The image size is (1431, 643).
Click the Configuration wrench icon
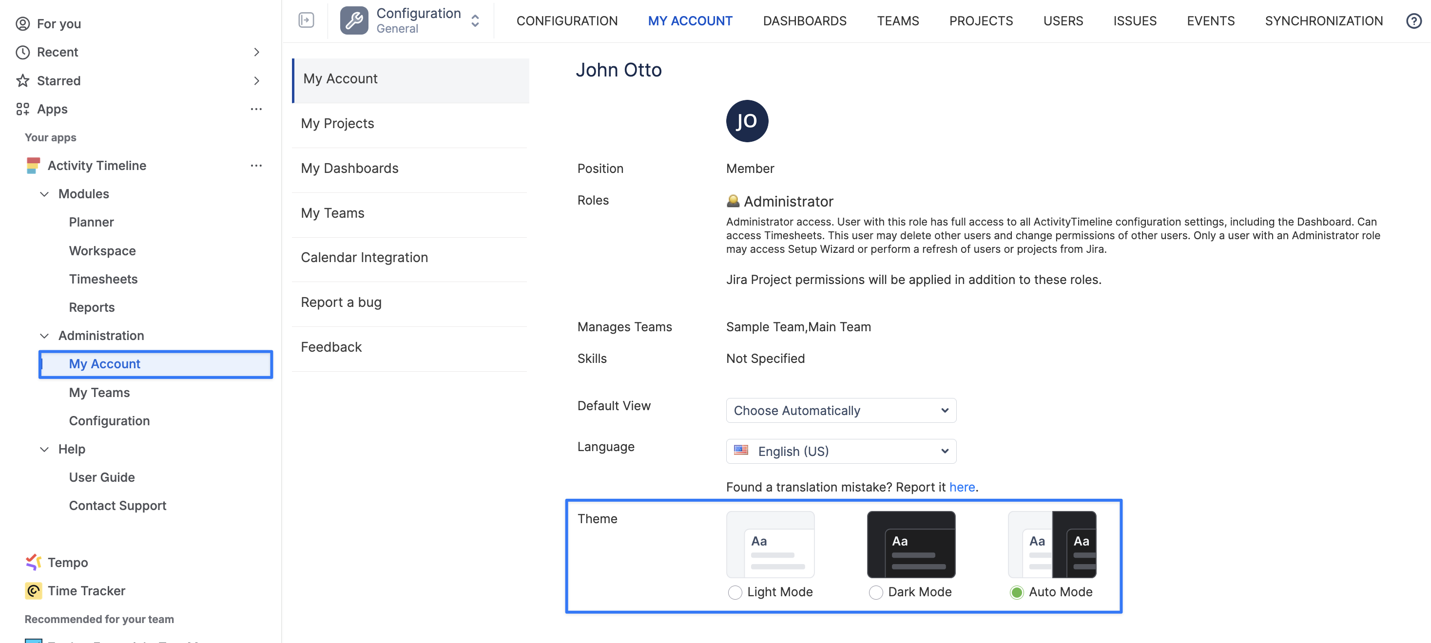point(354,20)
